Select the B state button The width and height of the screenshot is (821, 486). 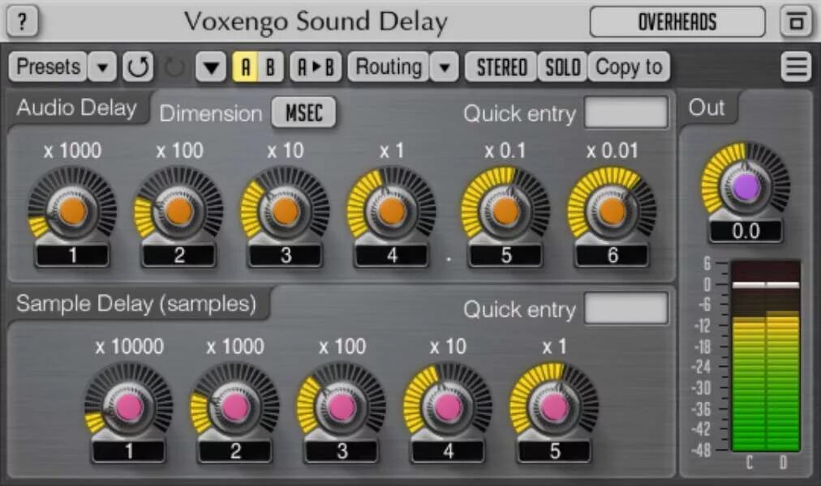point(270,67)
